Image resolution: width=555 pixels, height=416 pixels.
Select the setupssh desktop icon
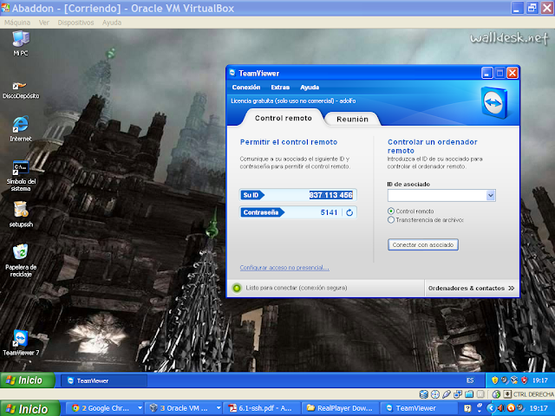(x=21, y=214)
